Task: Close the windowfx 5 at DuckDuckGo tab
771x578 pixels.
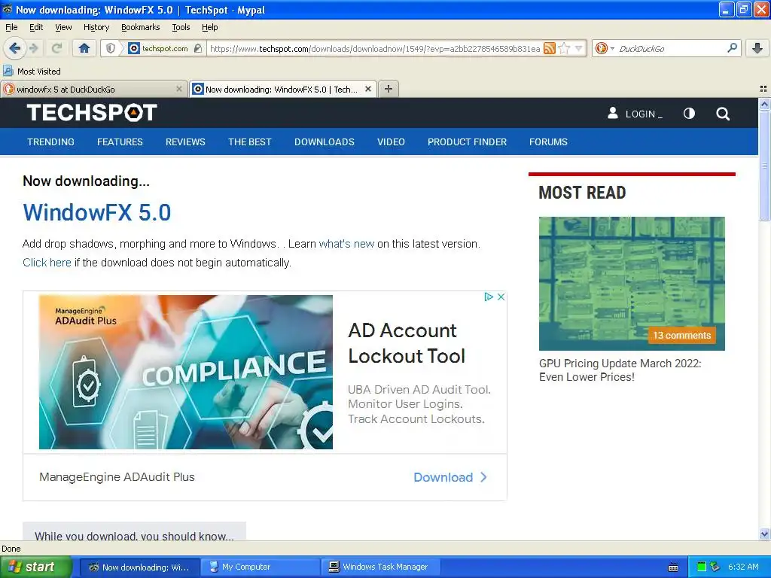Action: point(179,89)
